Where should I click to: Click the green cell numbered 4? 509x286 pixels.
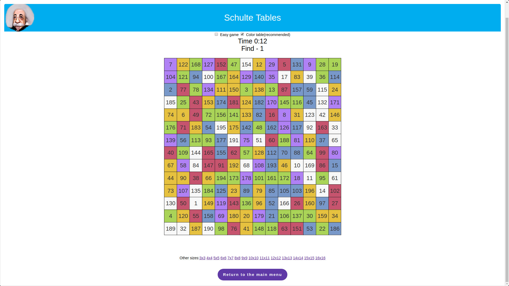click(x=170, y=216)
